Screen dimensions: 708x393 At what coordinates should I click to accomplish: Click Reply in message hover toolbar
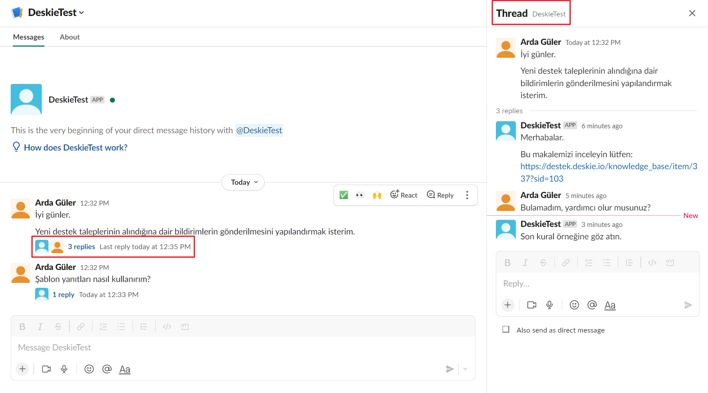pyautogui.click(x=440, y=195)
